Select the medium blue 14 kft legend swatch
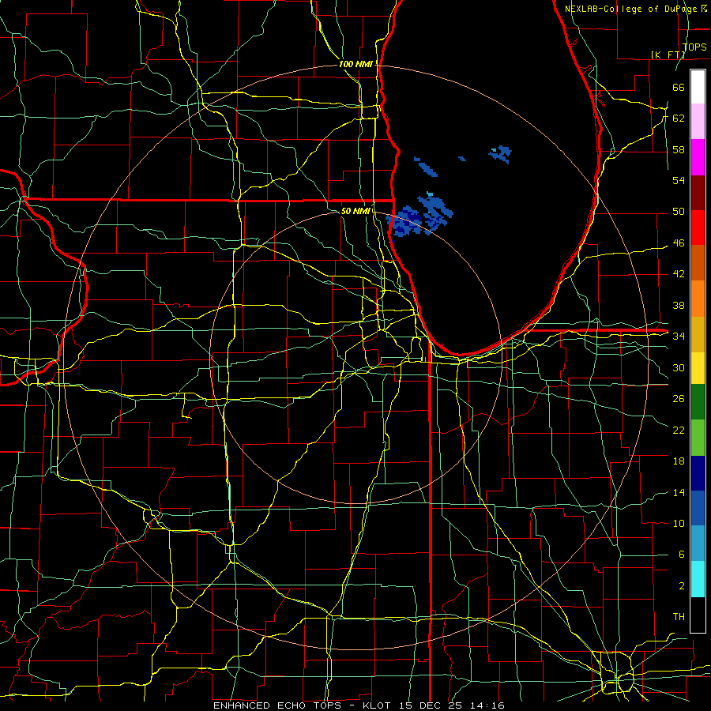The image size is (711, 711). [698, 508]
